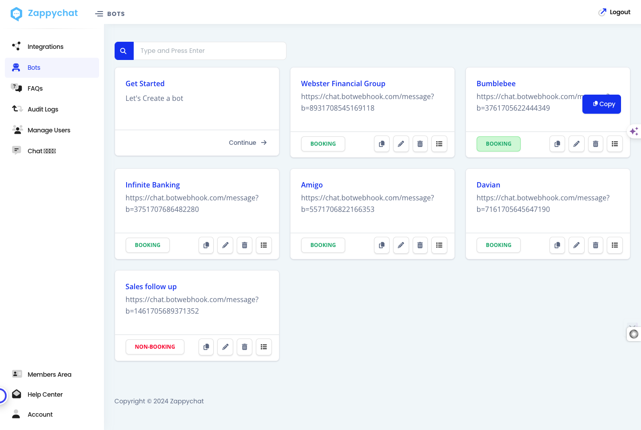
Task: Click NON-BOOKING tag on Sales follow up
Action: coord(155,347)
